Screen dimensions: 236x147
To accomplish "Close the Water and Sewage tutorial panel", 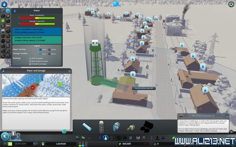I will tap(70, 71).
